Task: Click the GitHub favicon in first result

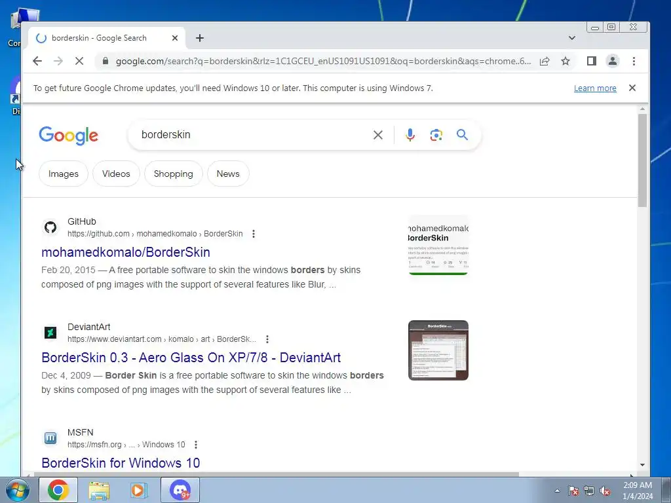Action: (x=50, y=227)
